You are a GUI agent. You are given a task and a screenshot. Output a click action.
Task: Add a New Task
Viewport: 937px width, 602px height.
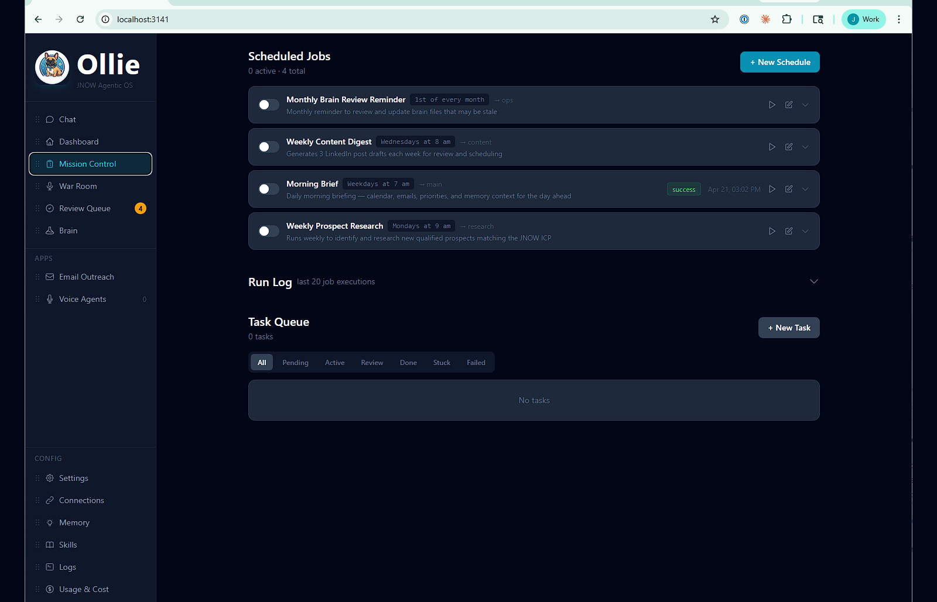pos(789,328)
